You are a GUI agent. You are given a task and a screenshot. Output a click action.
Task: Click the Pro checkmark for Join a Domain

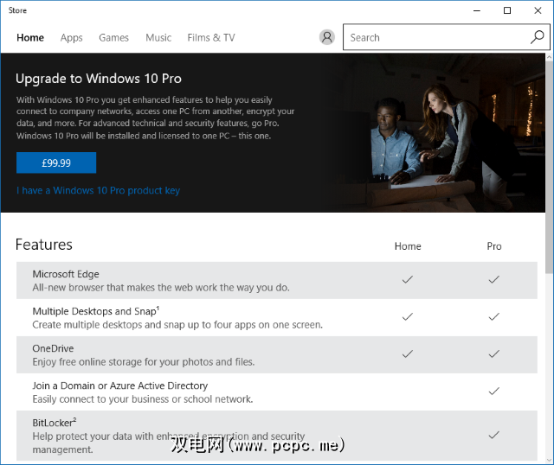(494, 392)
